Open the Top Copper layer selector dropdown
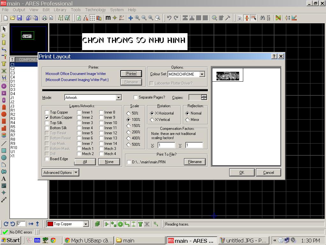This screenshot has width=326, height=245. (86, 224)
